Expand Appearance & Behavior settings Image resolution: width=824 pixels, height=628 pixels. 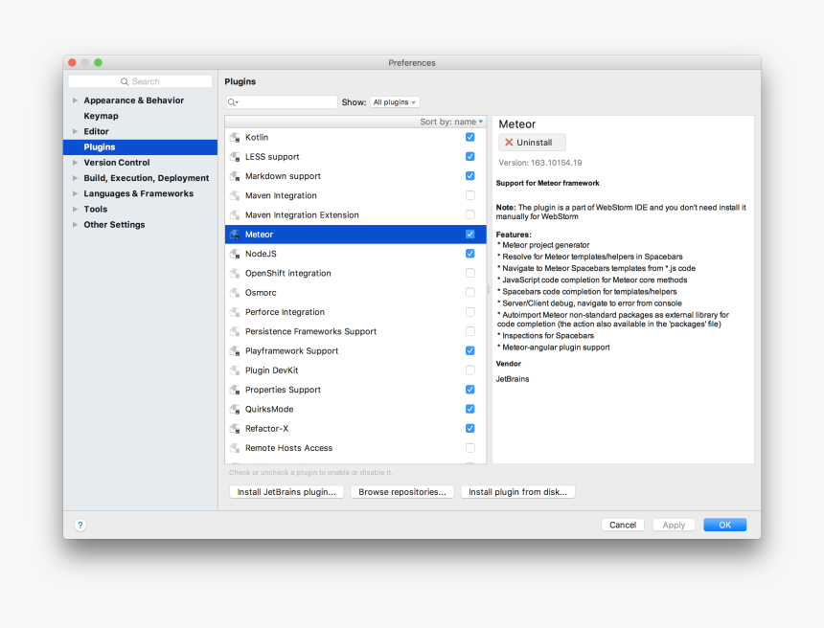75,101
